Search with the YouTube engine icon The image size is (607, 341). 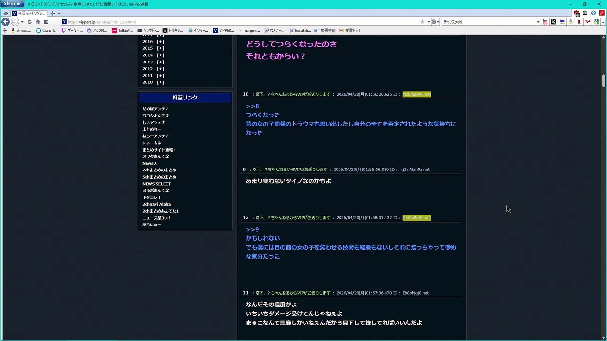(545, 22)
